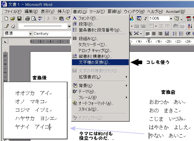This screenshot has height=141, width=194.
Task: Click the character scaling A icon
Action: click(136, 33)
